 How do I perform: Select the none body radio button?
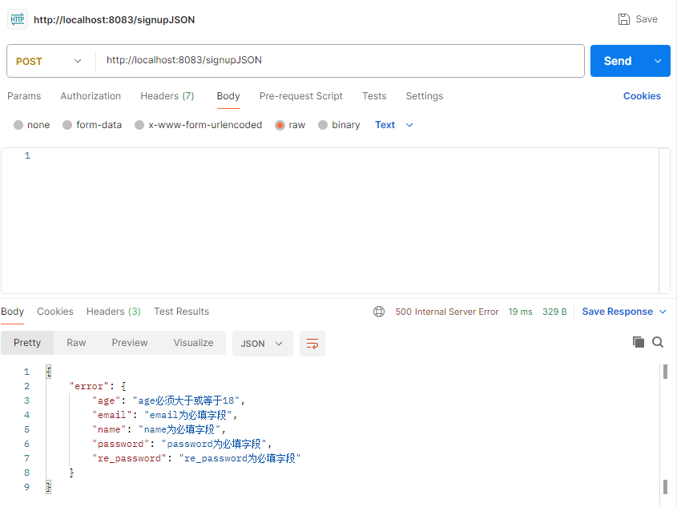(18, 125)
